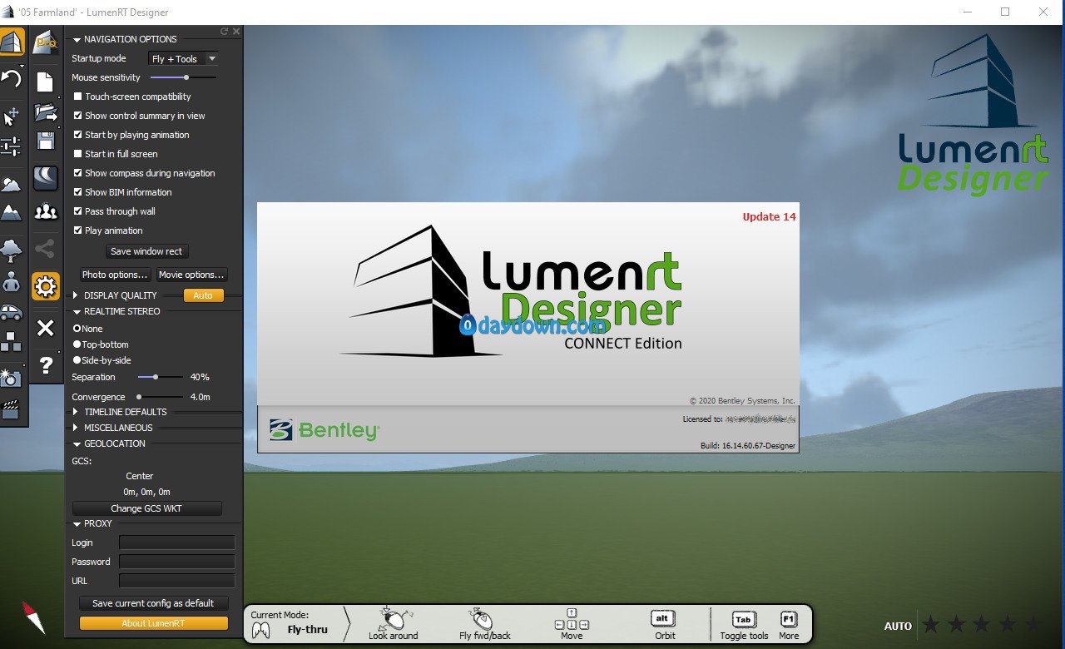The image size is (1065, 649).
Task: Click the moon night-mode icon
Action: tap(45, 177)
